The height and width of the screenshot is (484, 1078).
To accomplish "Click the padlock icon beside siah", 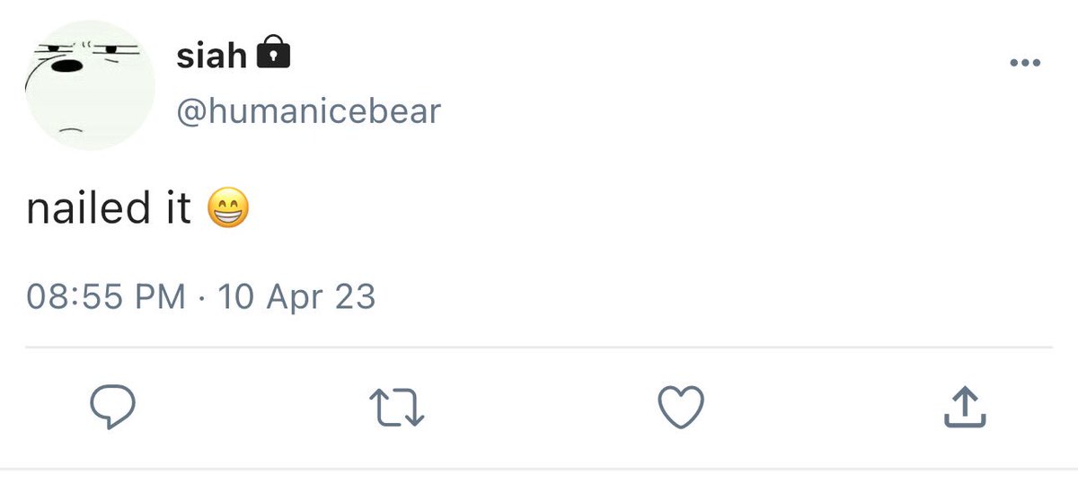I will (x=274, y=55).
